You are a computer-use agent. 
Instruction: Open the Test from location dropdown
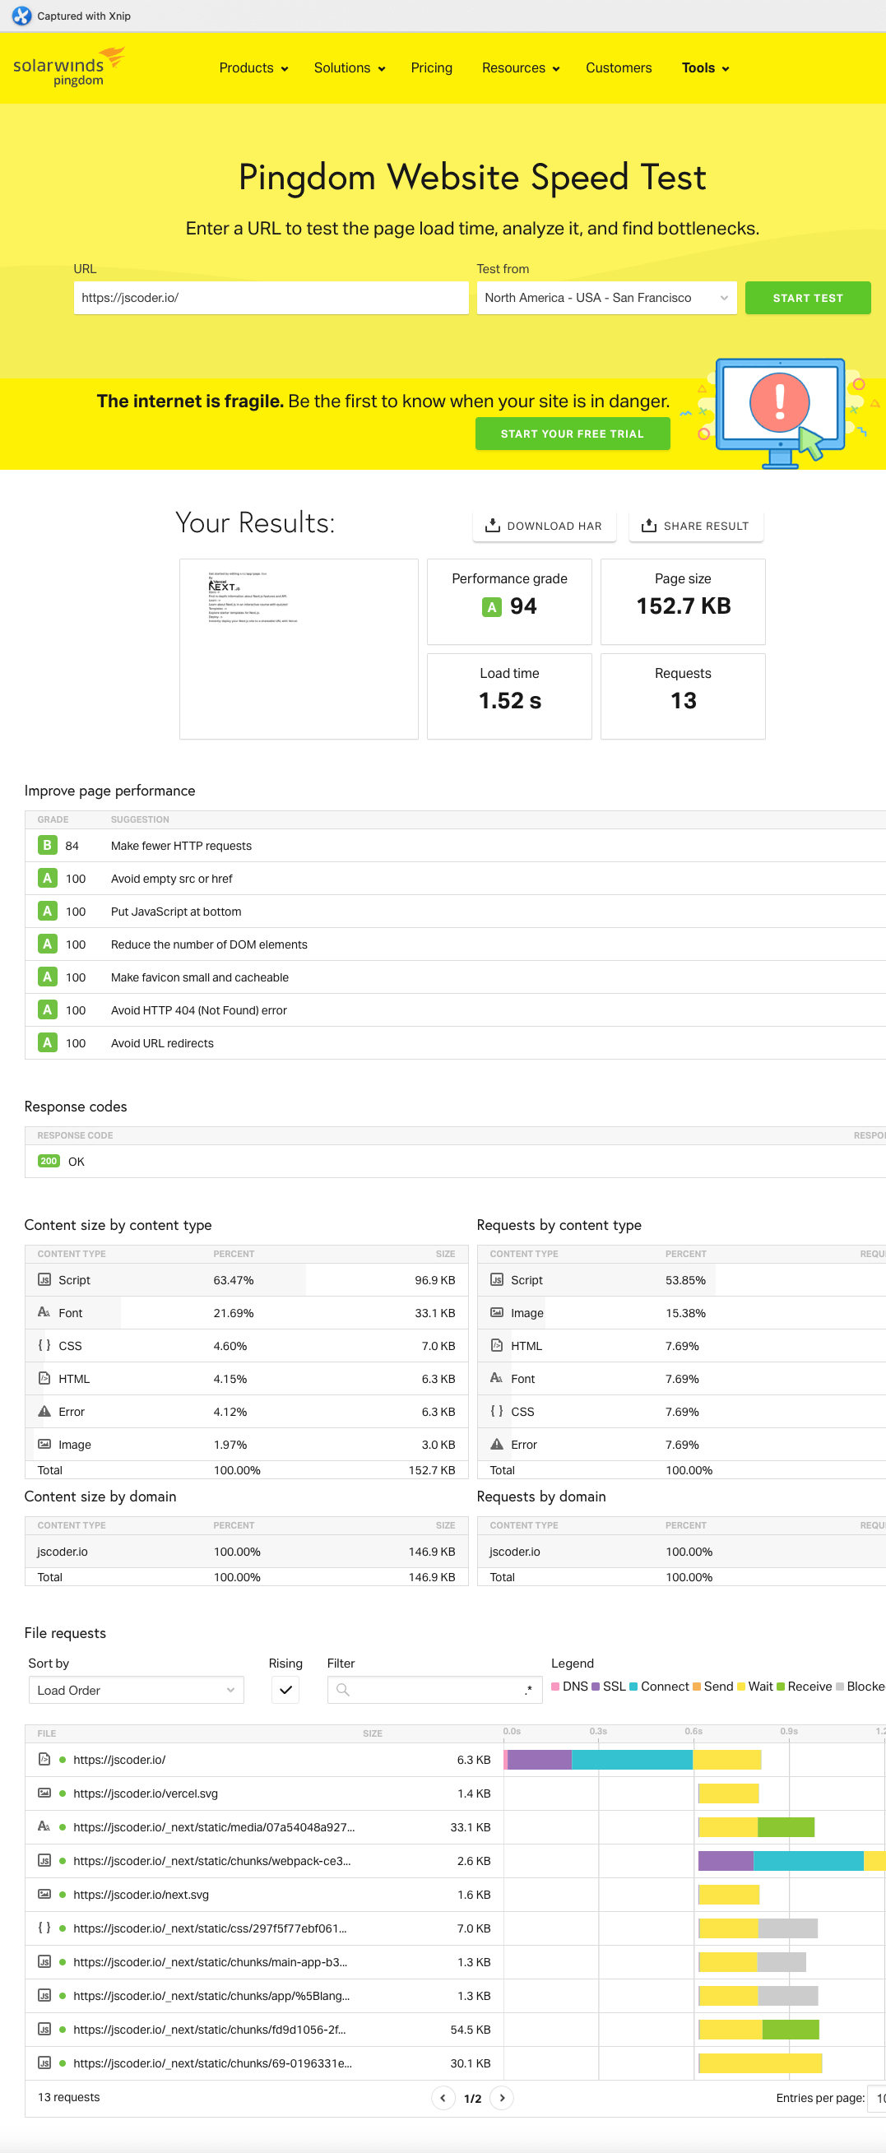[607, 298]
